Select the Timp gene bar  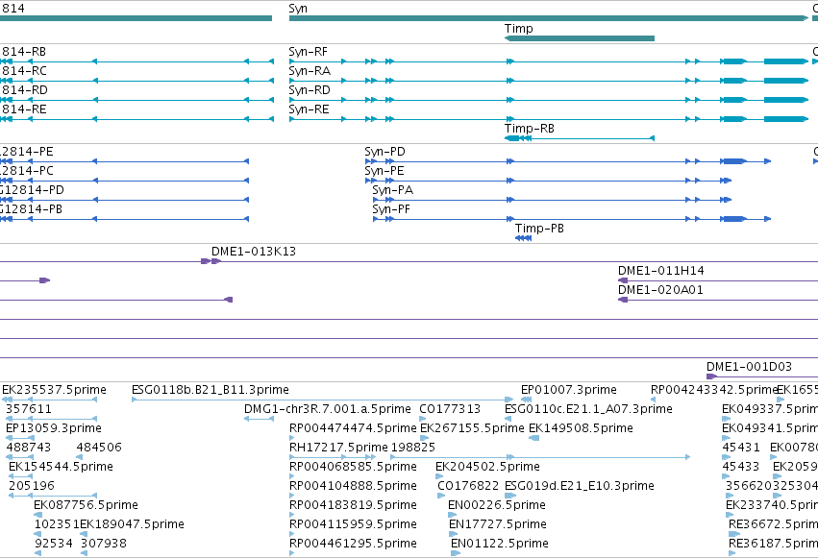[x=579, y=38]
